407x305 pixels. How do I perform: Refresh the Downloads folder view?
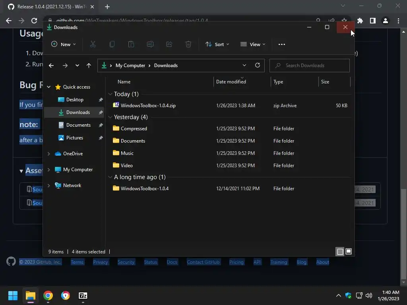258,66
